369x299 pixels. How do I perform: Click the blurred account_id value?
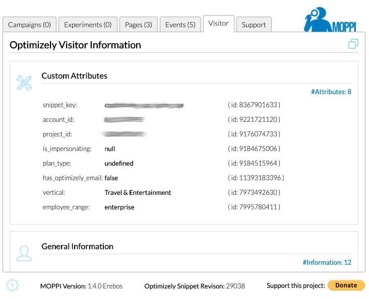point(125,120)
